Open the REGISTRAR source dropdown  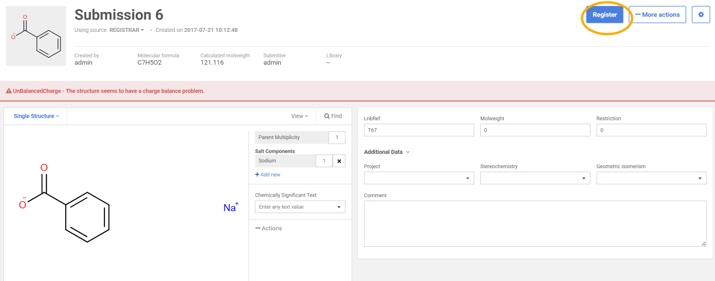(127, 30)
